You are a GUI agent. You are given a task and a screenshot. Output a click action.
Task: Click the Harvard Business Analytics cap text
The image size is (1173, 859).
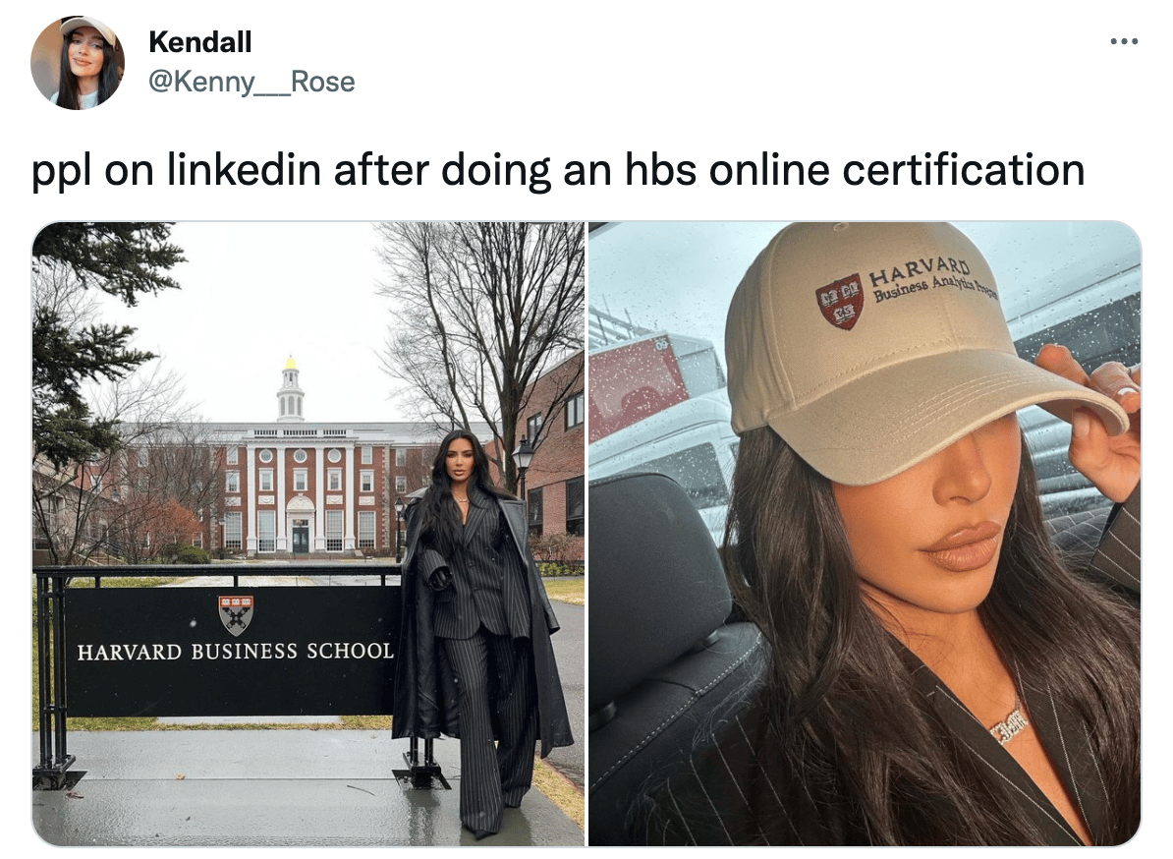(931, 280)
